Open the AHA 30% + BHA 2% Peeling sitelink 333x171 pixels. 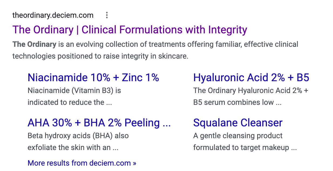click(99, 123)
